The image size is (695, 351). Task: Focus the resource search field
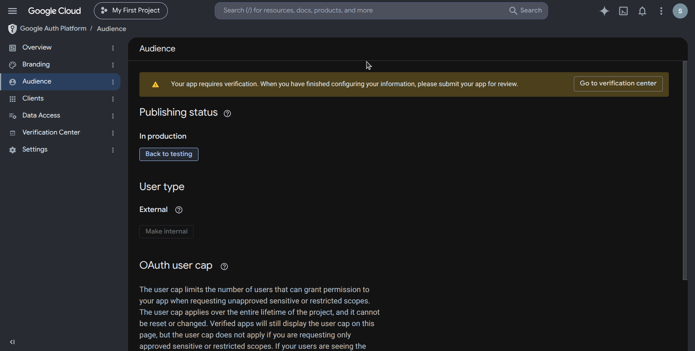coord(362,11)
